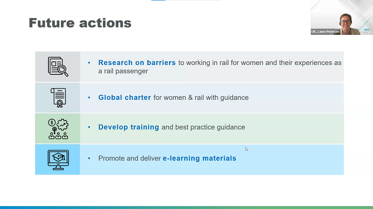Click 'for women & rail with guidance' text
Image resolution: width=373 pixels, height=209 pixels.
click(200, 98)
